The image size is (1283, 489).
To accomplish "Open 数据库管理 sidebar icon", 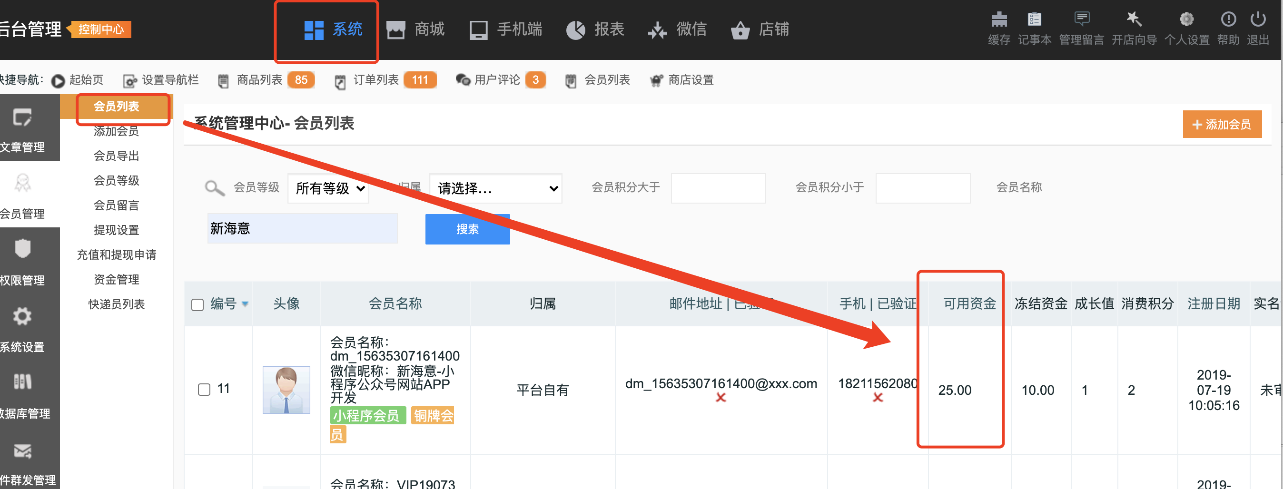I will coord(22,382).
